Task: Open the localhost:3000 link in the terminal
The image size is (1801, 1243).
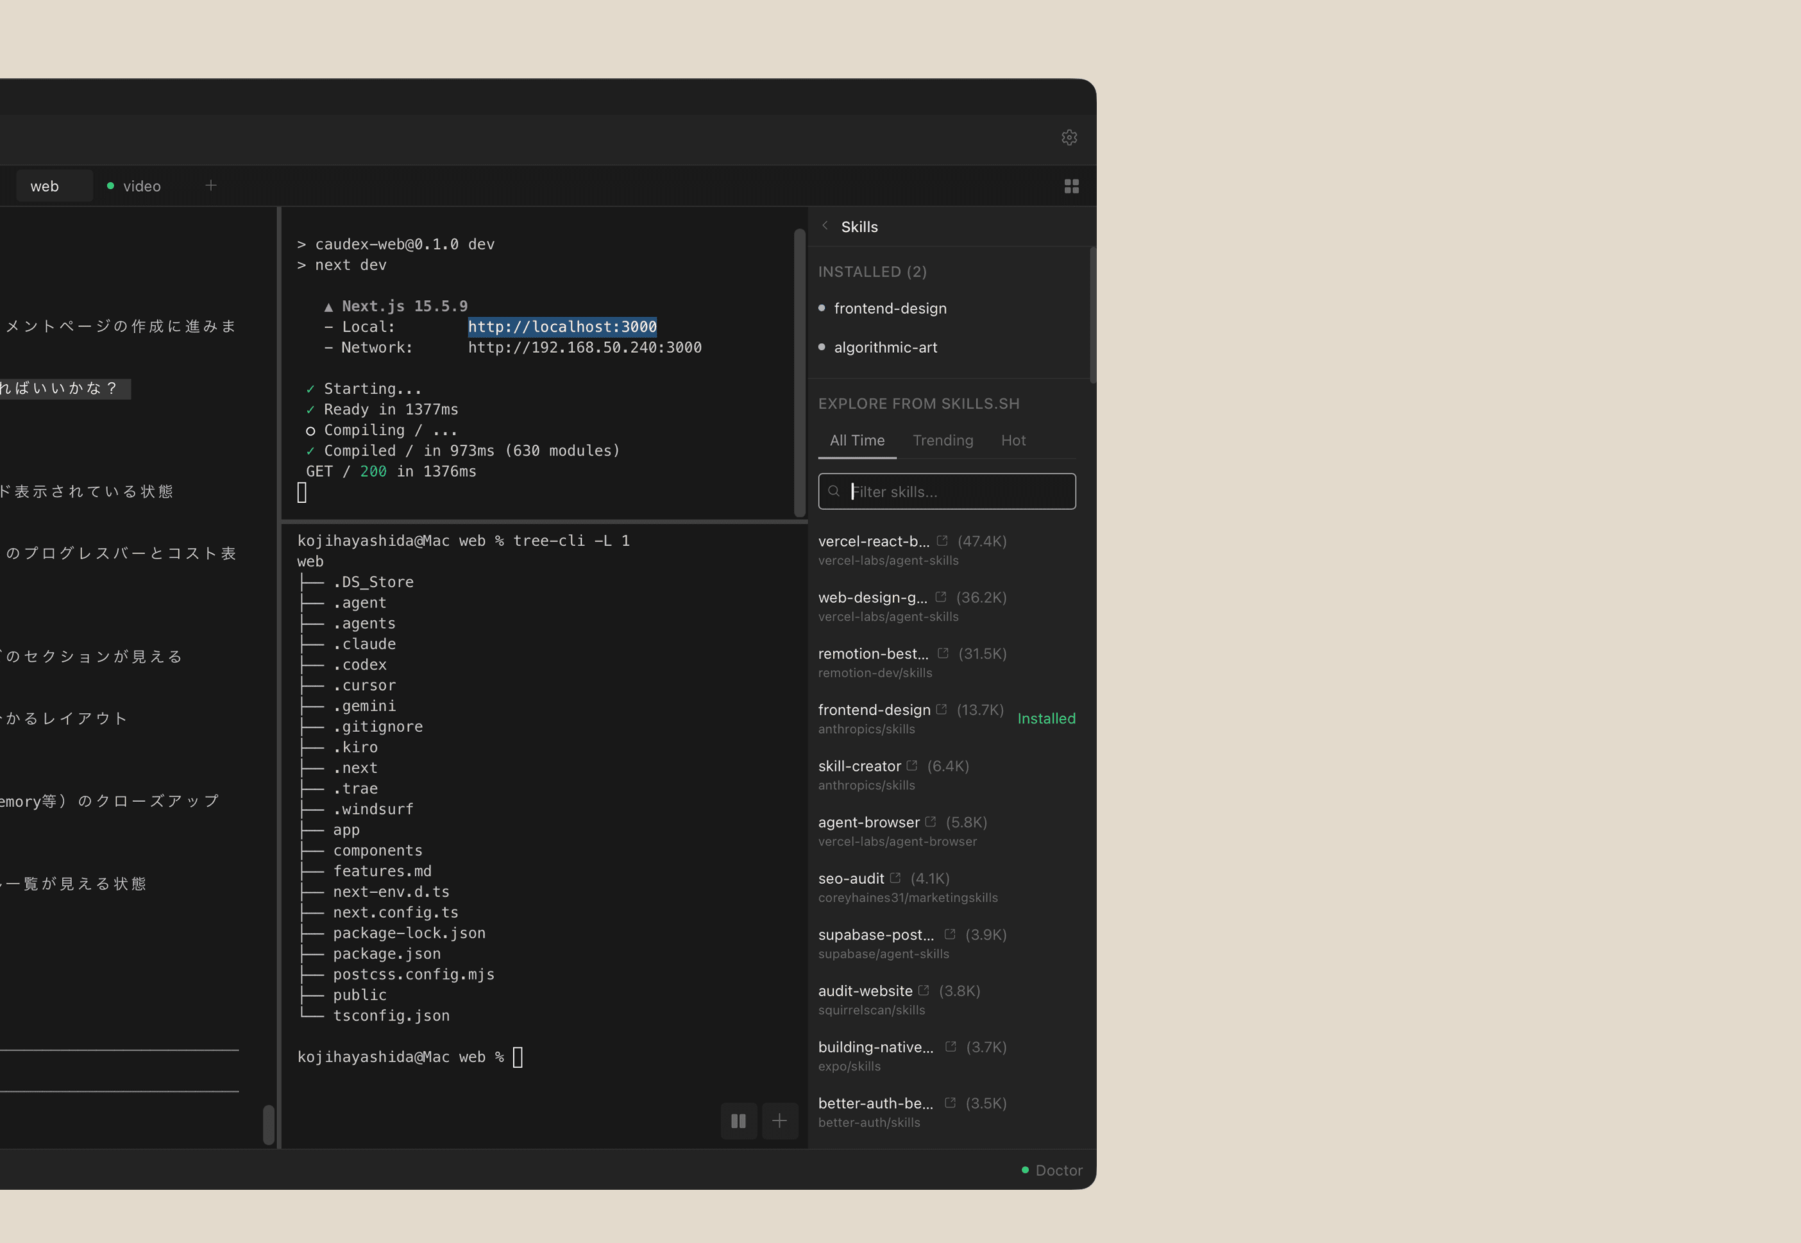Action: click(561, 327)
